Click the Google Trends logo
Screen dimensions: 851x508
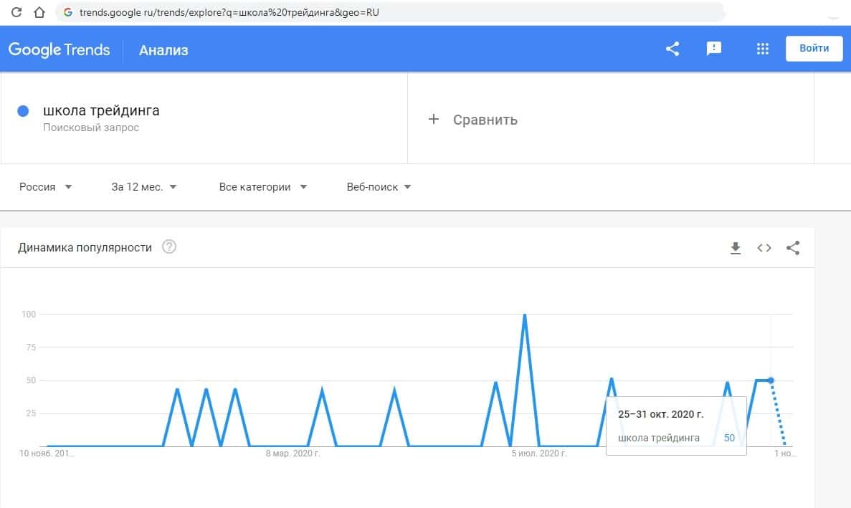click(60, 49)
